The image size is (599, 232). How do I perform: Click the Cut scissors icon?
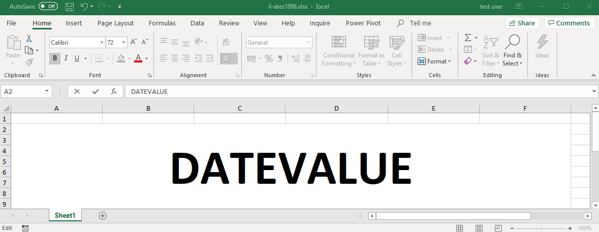click(29, 39)
